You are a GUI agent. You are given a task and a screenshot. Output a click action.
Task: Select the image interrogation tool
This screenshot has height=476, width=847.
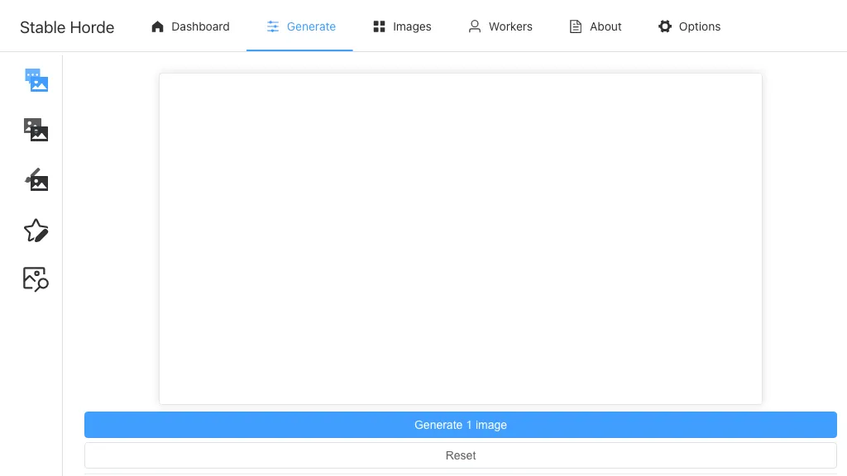(35, 279)
